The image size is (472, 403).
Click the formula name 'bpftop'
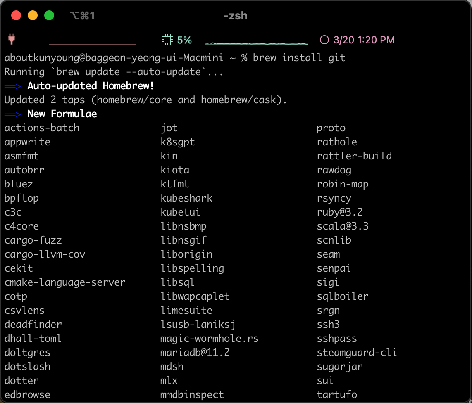21,198
